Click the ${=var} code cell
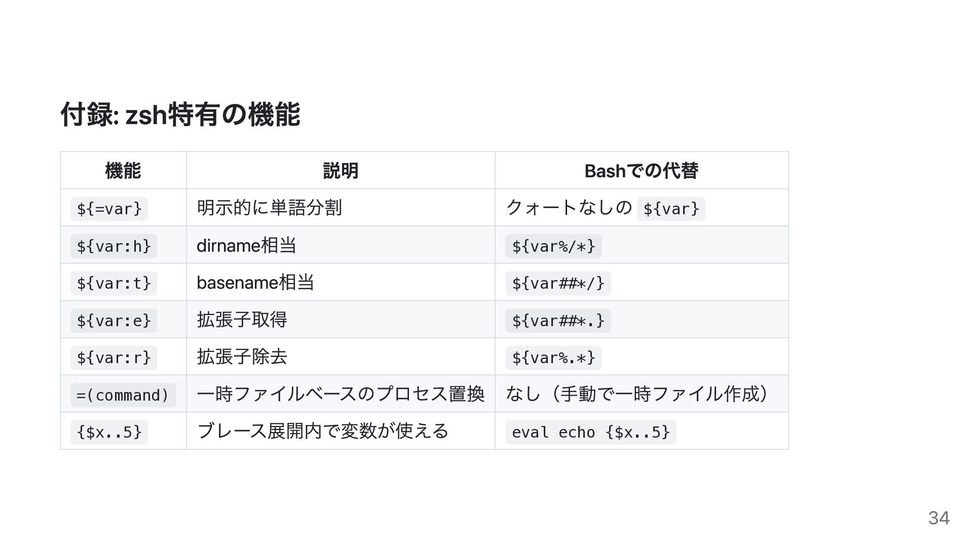 pyautogui.click(x=109, y=209)
